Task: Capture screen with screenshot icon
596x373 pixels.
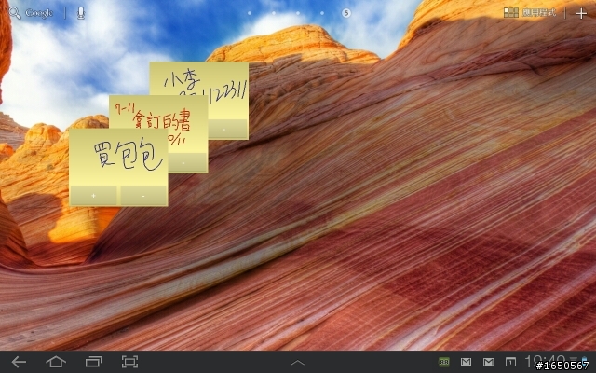Action: pyautogui.click(x=129, y=362)
